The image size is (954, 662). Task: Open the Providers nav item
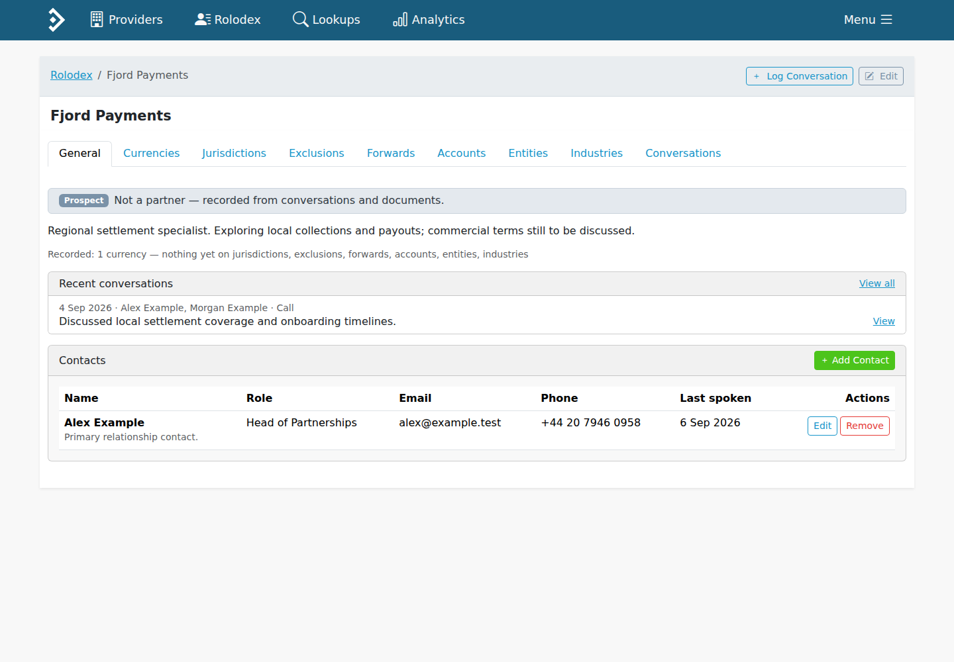coord(127,20)
